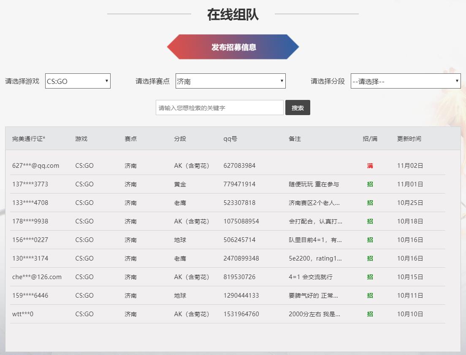Screen dimensions: 466x355
Task: Open the 请选择分段 dropdown labeled --请选择--
Action: tap(405, 81)
